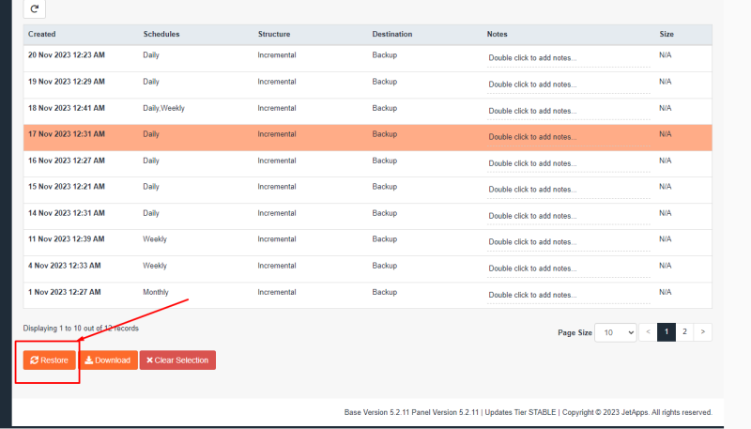751x429 pixels.
Task: Click the version and copyright footer text
Action: (x=529, y=412)
